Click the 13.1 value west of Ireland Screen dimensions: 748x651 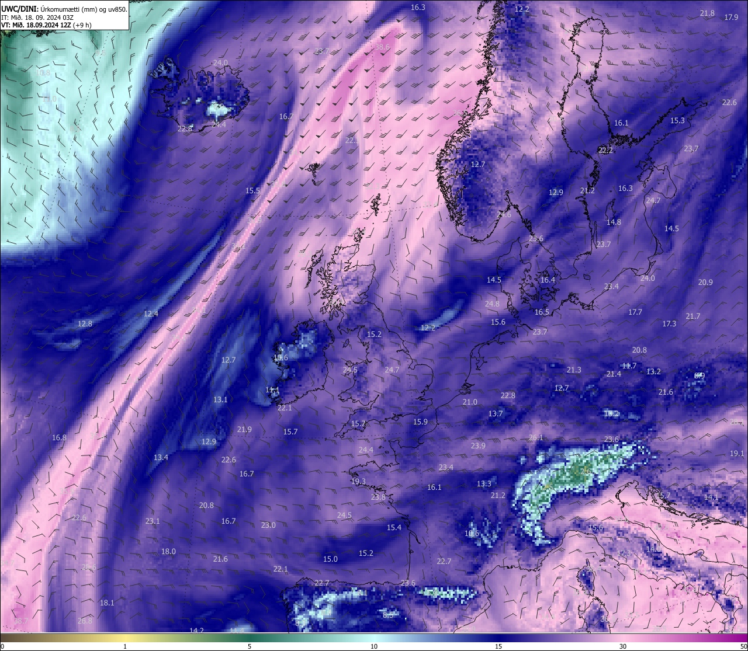tap(220, 399)
